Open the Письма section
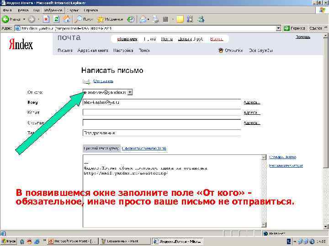This screenshot has height=246, width=329. pyautogui.click(x=65, y=51)
